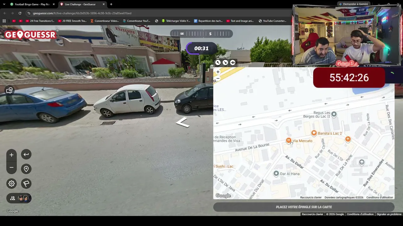This screenshot has width=403, height=226.
Task: Click Regus Les Berges du Lac II marker
Action: click(334, 114)
